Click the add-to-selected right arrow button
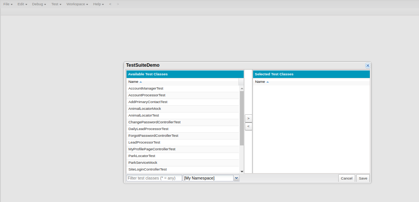The image size is (419, 202). pos(248,118)
